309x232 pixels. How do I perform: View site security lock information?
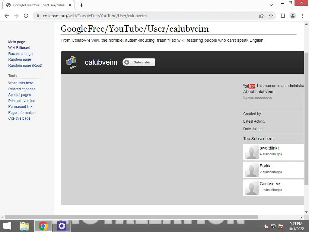click(38, 16)
